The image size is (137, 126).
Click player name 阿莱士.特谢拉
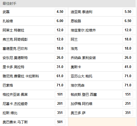(13, 30)
